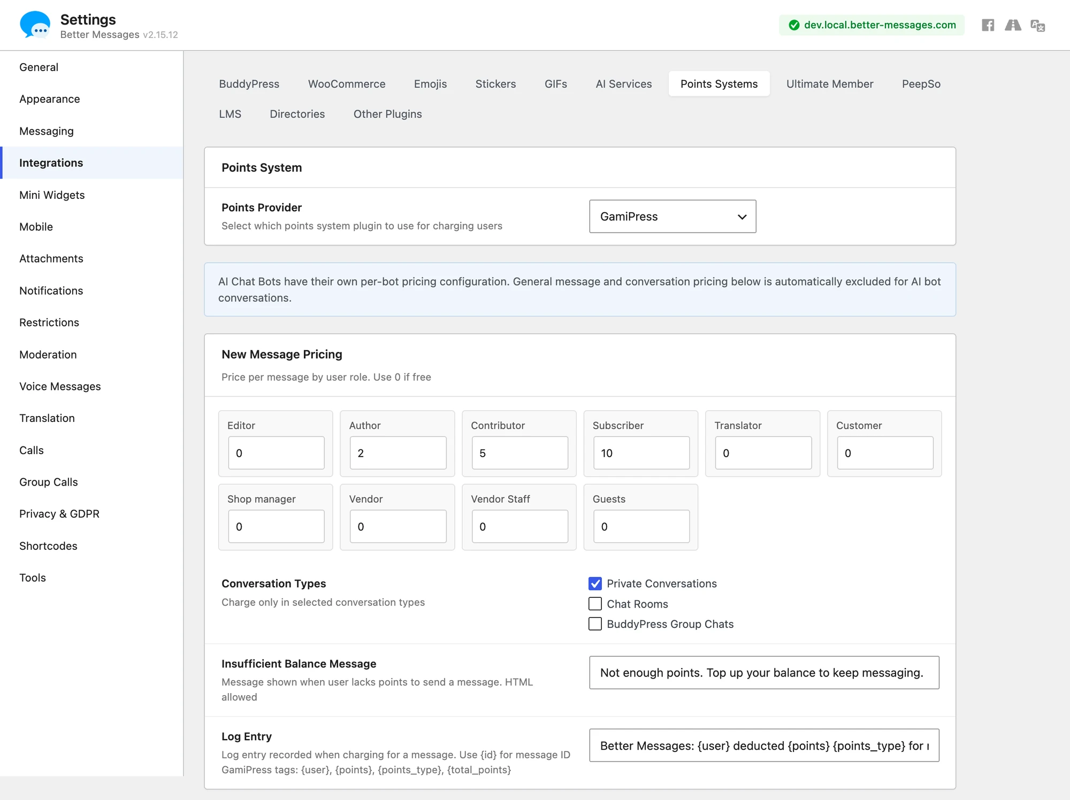
Task: Open Attachments settings
Action: coord(91,259)
